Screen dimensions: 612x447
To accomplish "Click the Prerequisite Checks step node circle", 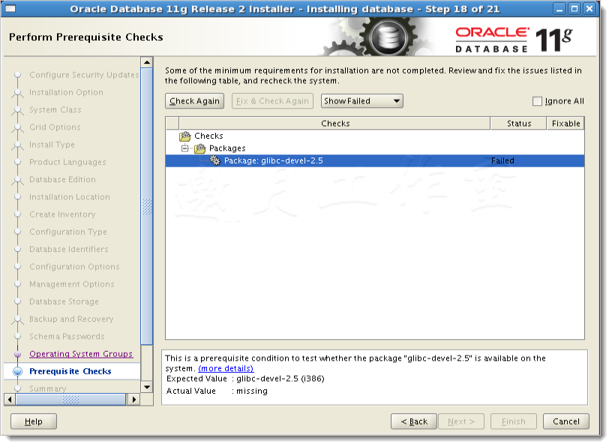I will (x=19, y=371).
